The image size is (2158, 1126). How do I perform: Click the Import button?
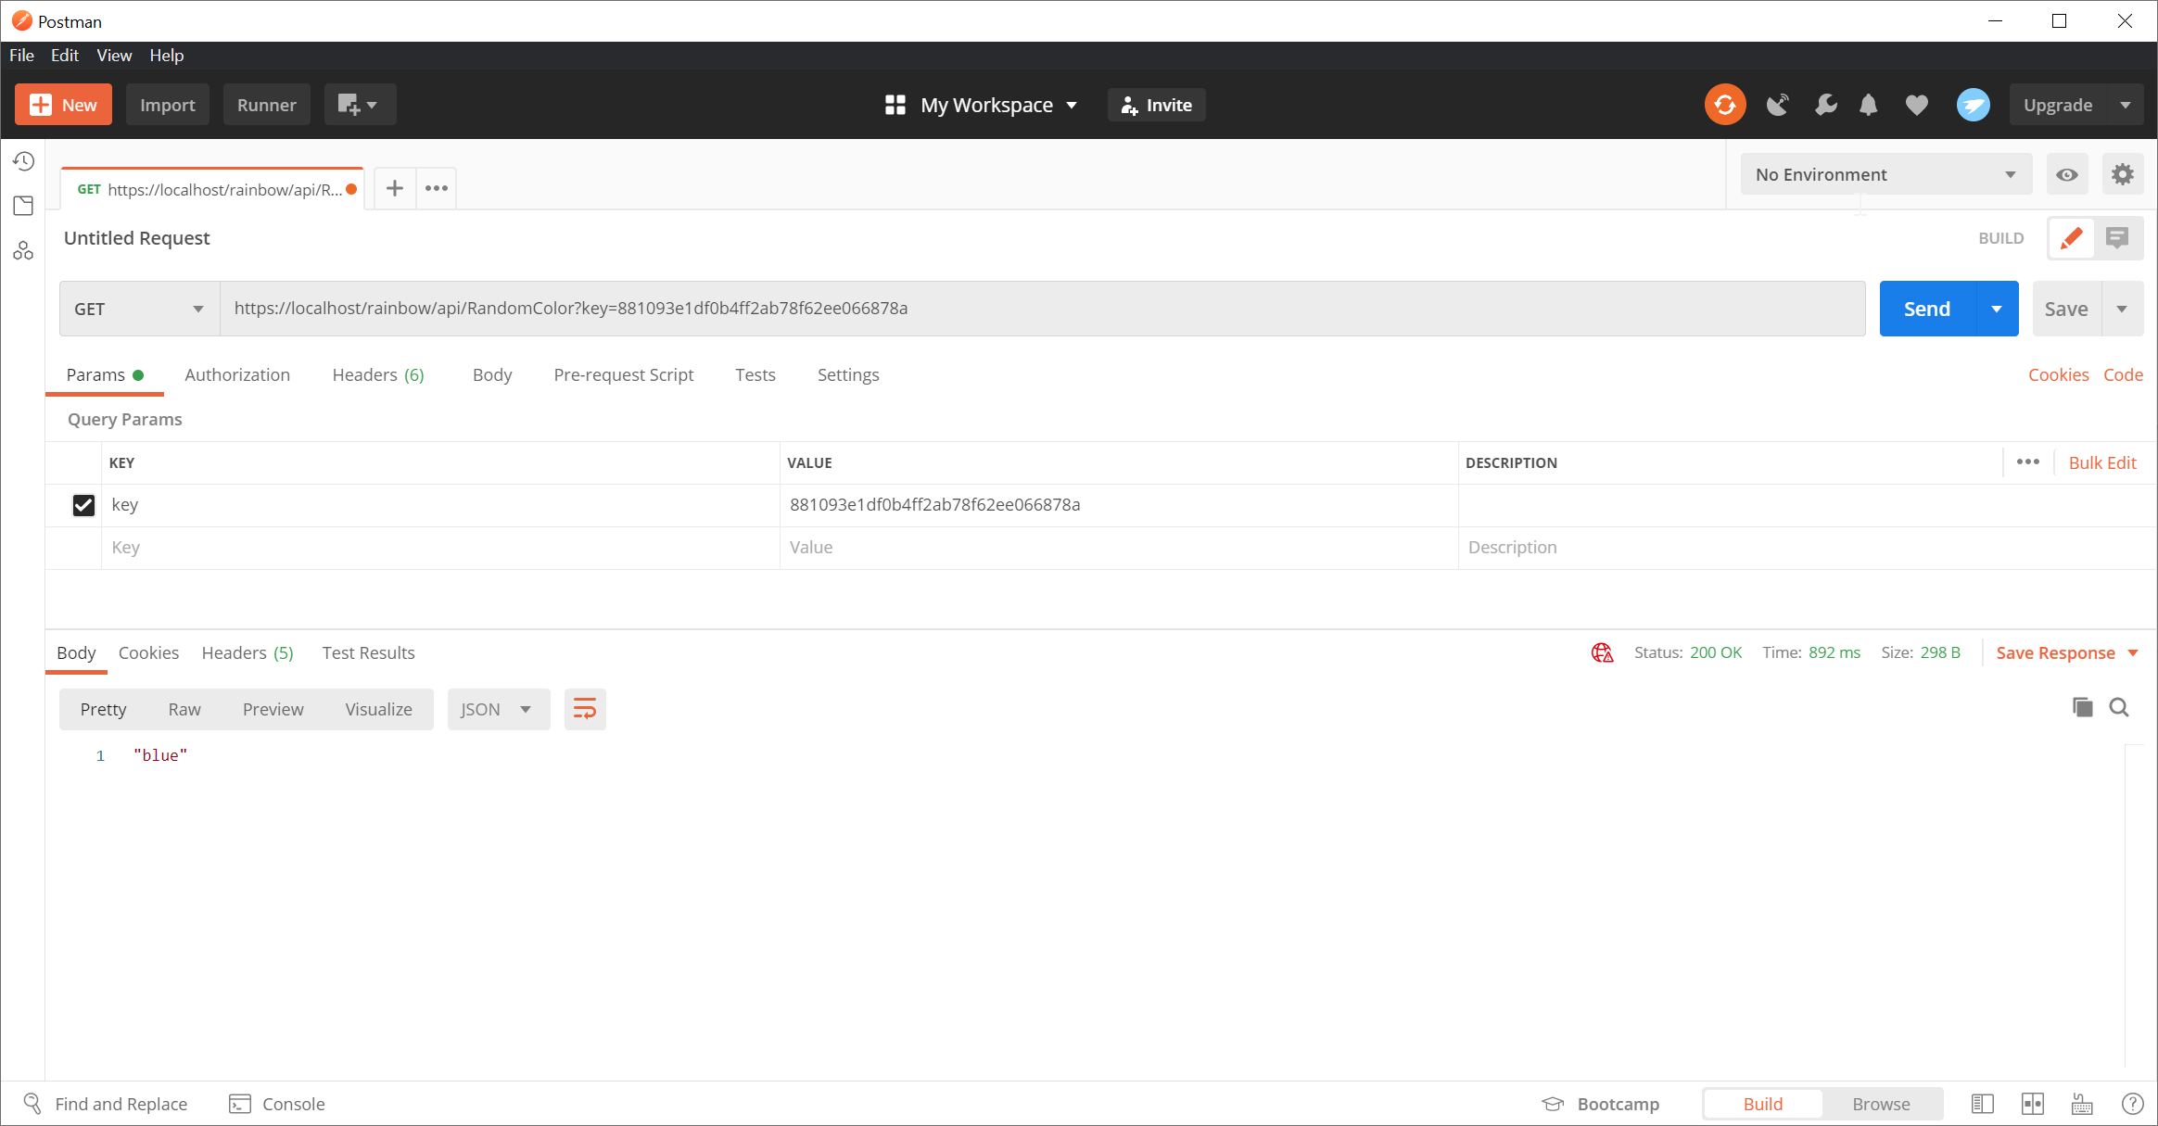pos(168,105)
